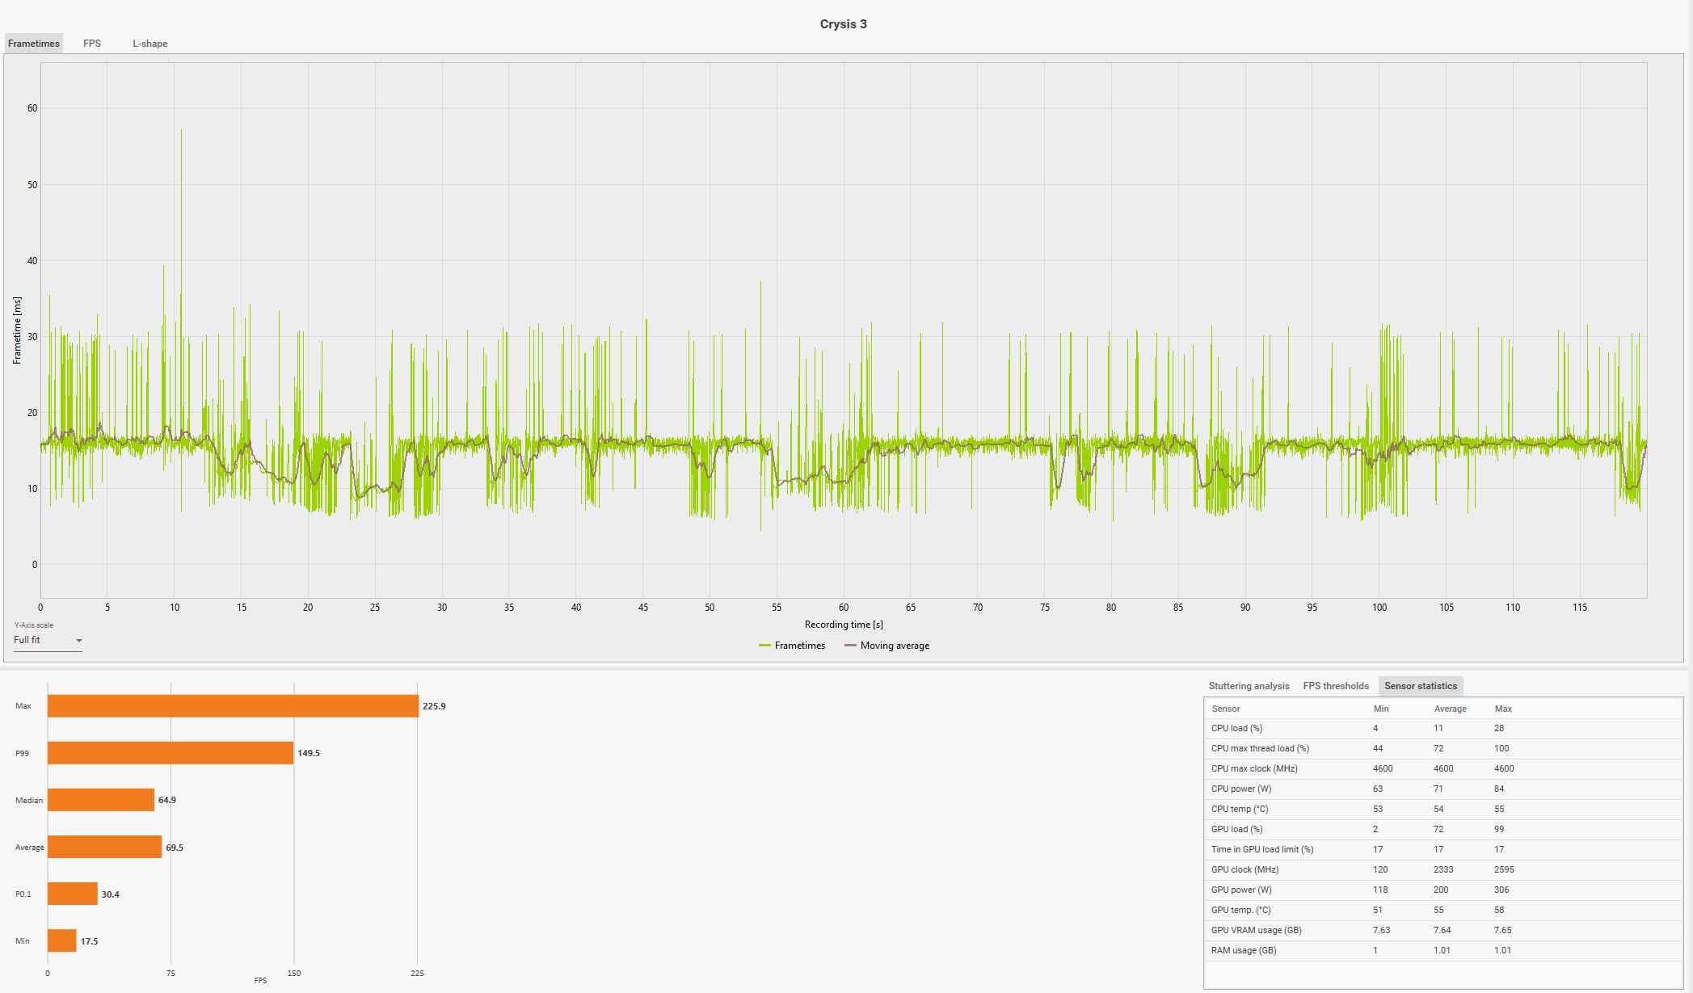
Task: Select the Sensor statistics tab
Action: click(1420, 686)
